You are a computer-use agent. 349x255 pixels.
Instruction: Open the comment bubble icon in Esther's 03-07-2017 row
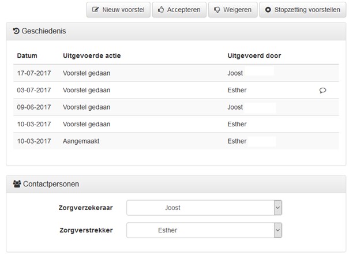coord(322,90)
